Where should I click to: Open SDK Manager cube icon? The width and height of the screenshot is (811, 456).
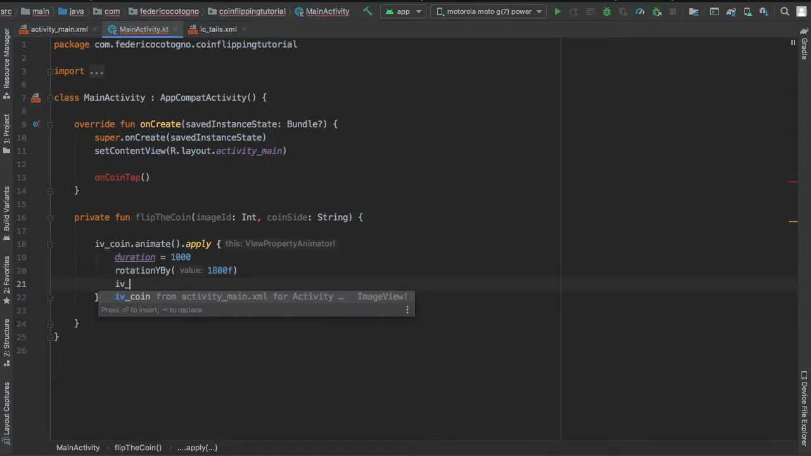click(763, 11)
